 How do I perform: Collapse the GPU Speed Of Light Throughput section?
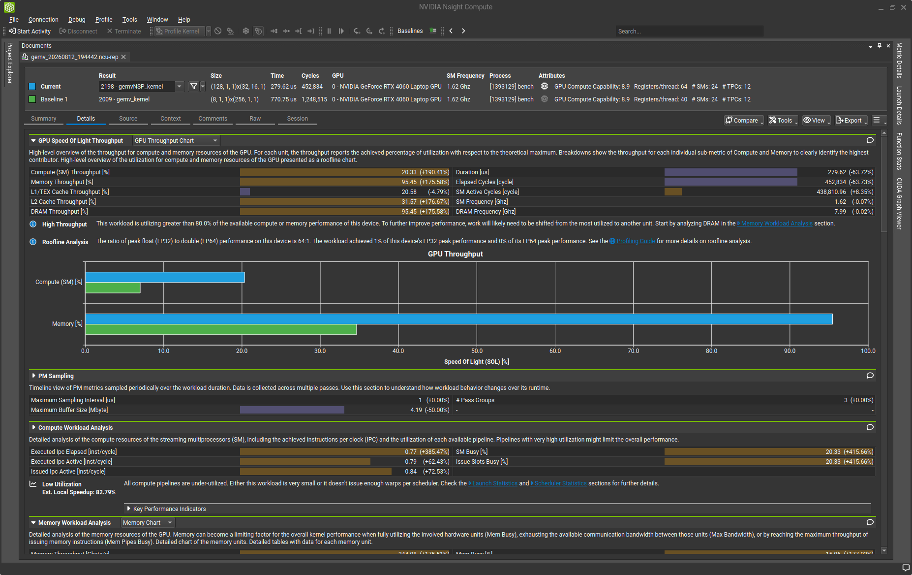(33, 141)
